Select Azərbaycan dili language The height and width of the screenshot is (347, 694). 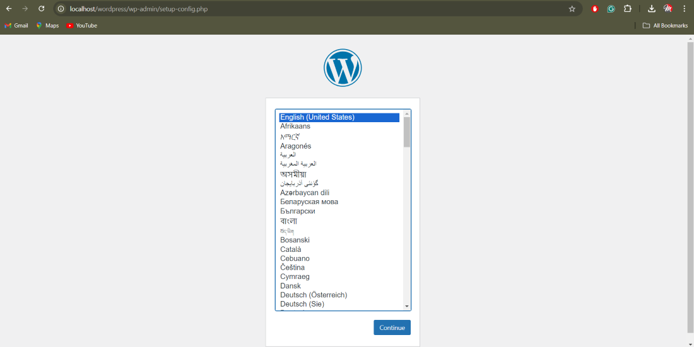(339, 193)
